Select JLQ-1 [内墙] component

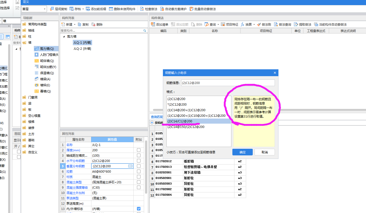point(82,42)
